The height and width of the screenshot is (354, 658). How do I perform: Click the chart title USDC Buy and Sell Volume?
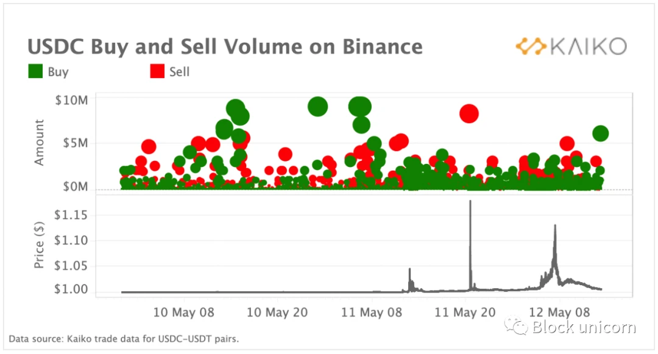tap(225, 46)
